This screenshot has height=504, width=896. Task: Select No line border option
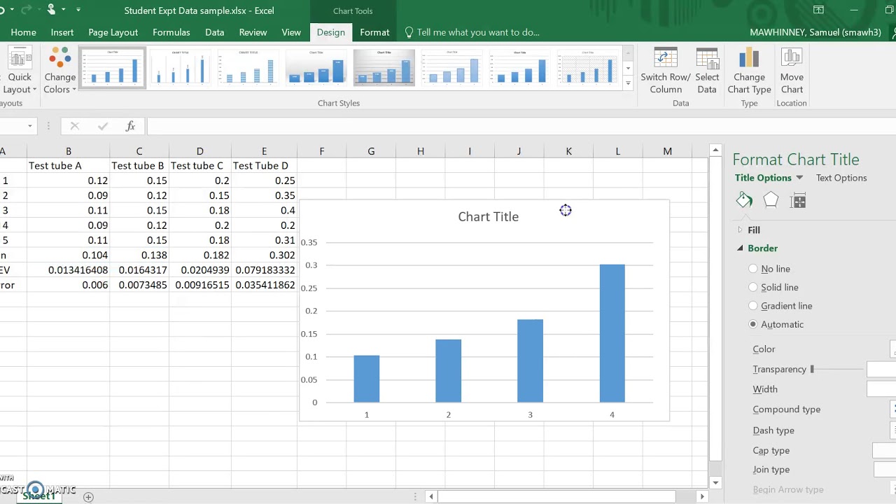(x=753, y=269)
